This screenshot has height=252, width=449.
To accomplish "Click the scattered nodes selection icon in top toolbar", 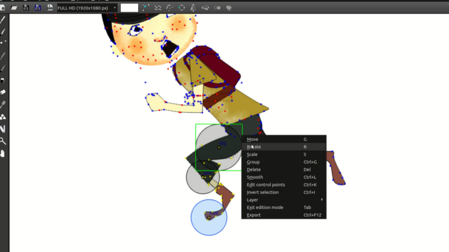I will tap(158, 8).
